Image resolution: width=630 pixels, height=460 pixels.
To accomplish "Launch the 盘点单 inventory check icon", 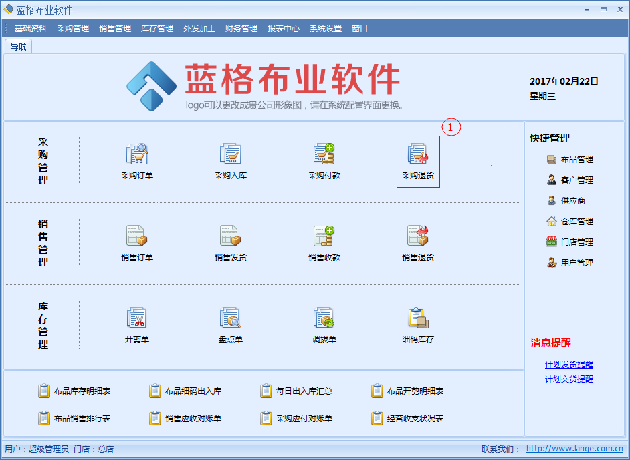I will pos(231,318).
